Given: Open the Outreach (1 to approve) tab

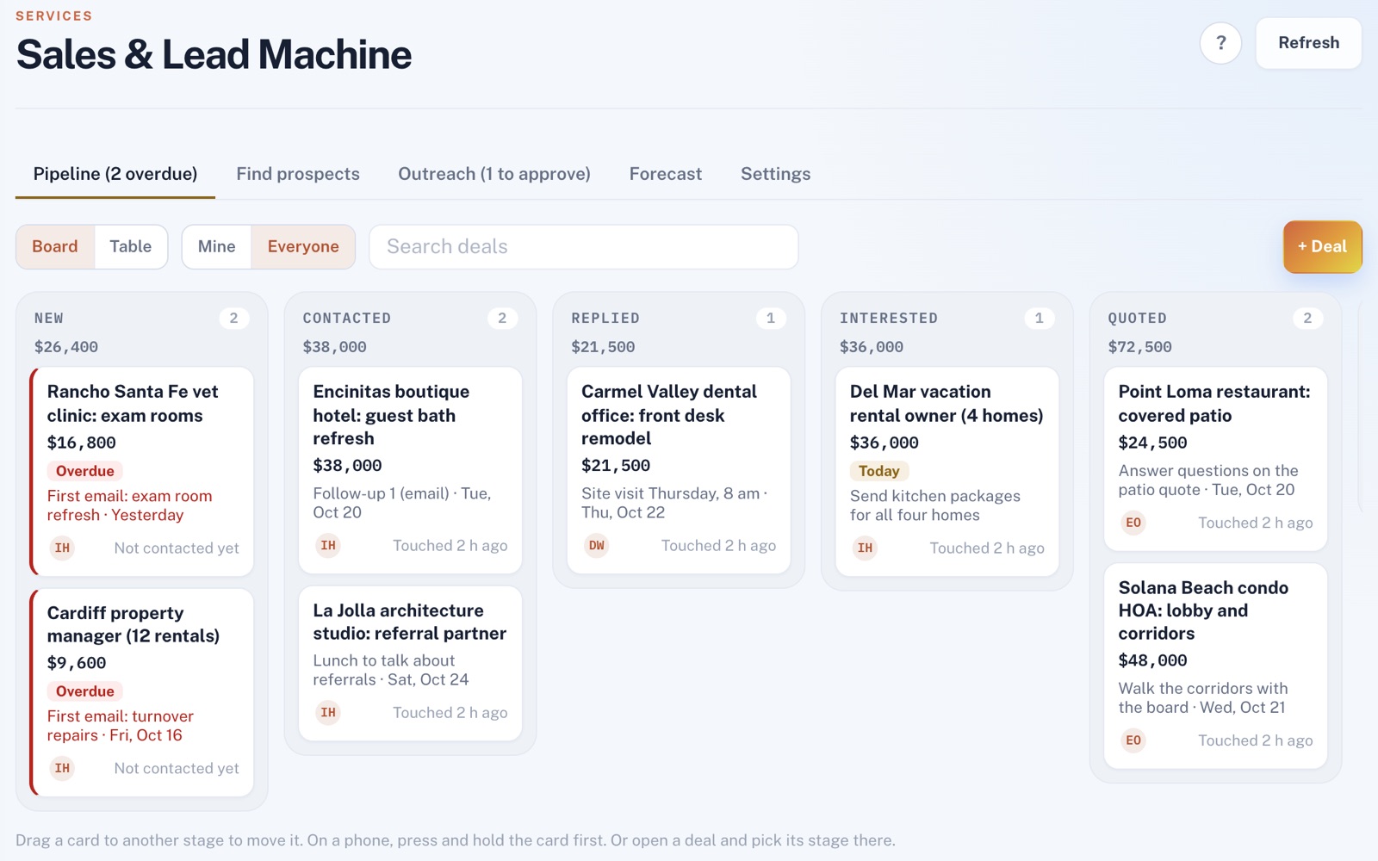Looking at the screenshot, I should click(x=494, y=174).
